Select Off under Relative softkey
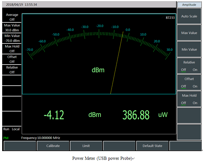 point(184,70)
